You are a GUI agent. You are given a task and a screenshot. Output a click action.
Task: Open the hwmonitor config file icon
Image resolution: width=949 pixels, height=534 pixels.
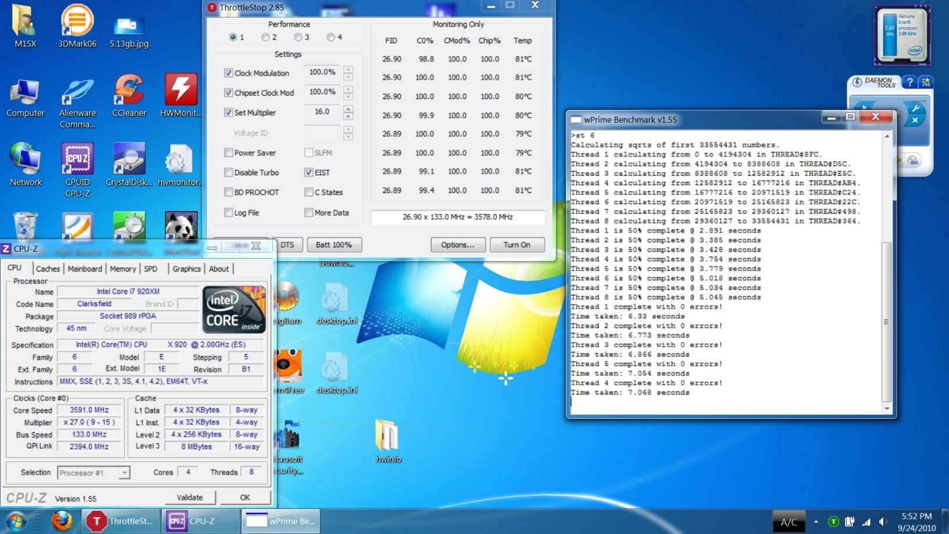coord(179,165)
